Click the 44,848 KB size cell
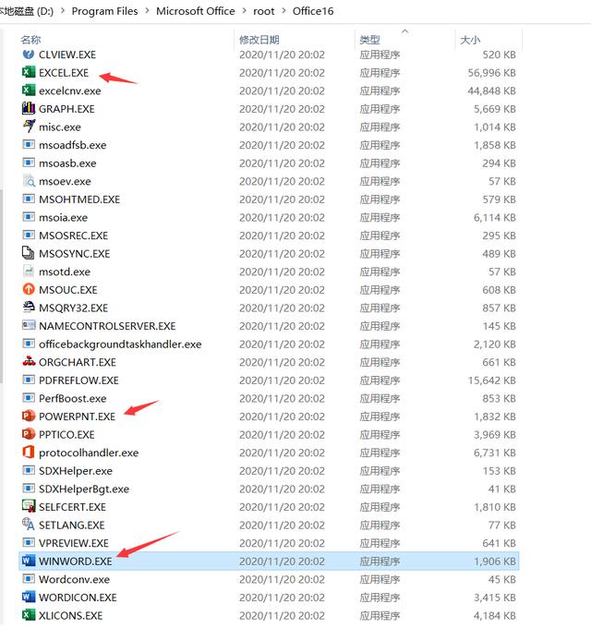The height and width of the screenshot is (628, 591). [491, 91]
